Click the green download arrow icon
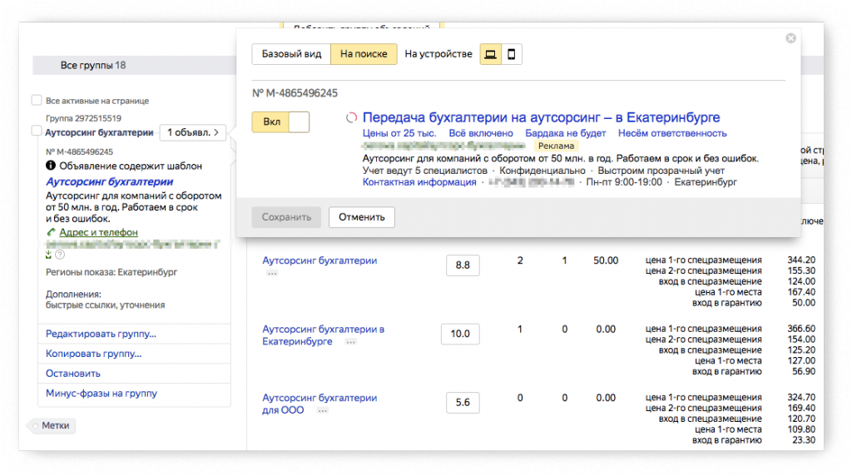 click(48, 255)
